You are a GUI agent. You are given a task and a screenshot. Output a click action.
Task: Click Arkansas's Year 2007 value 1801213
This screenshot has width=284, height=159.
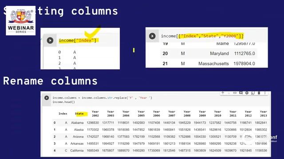(169, 144)
